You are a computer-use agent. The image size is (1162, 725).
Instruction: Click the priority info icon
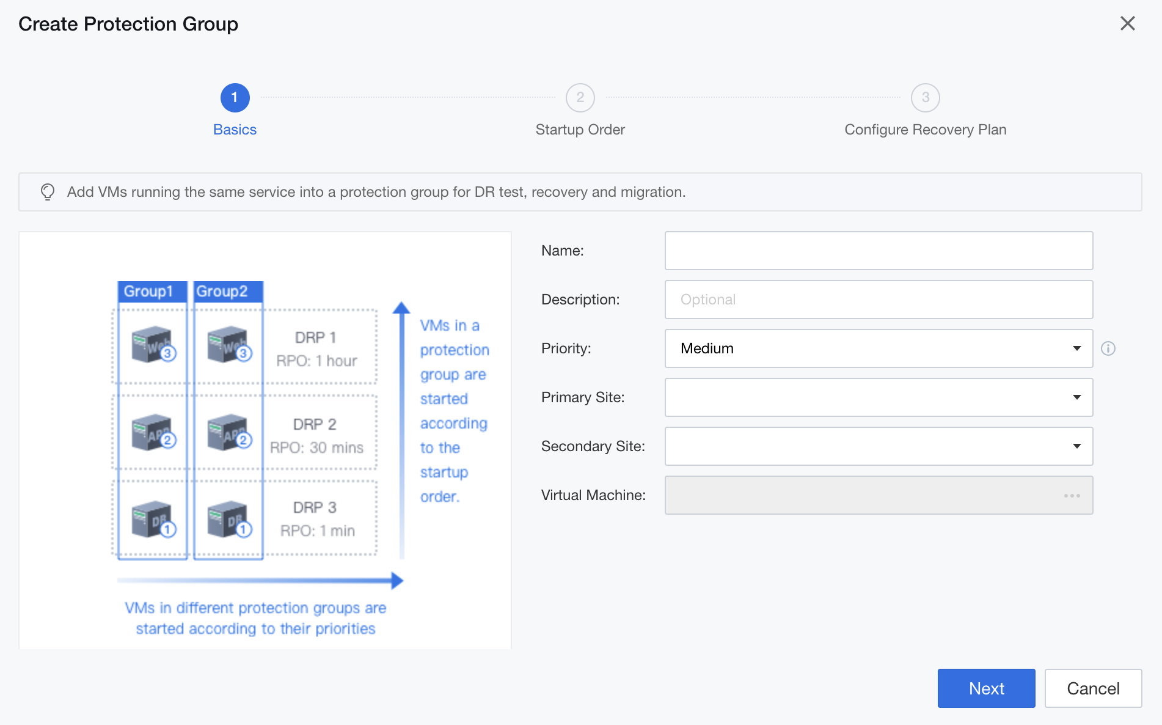pos(1108,348)
